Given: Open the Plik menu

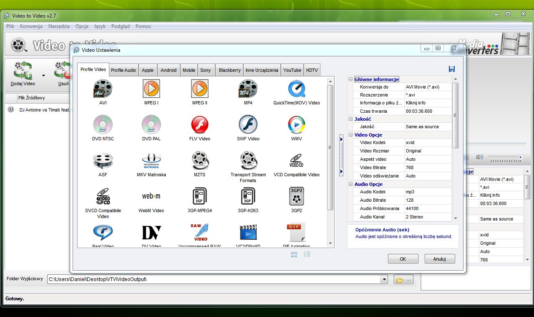Looking at the screenshot, I should pos(10,26).
